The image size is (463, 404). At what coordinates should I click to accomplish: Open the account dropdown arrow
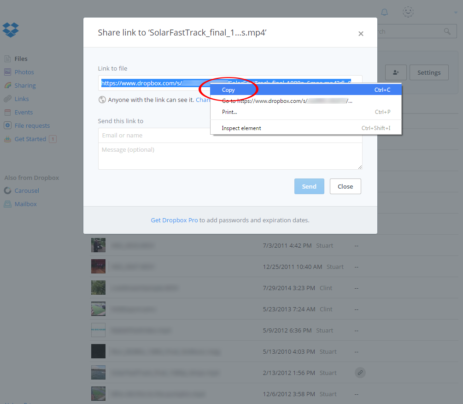[456, 12]
